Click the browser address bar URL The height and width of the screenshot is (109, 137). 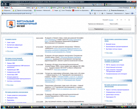tap(25, 5)
